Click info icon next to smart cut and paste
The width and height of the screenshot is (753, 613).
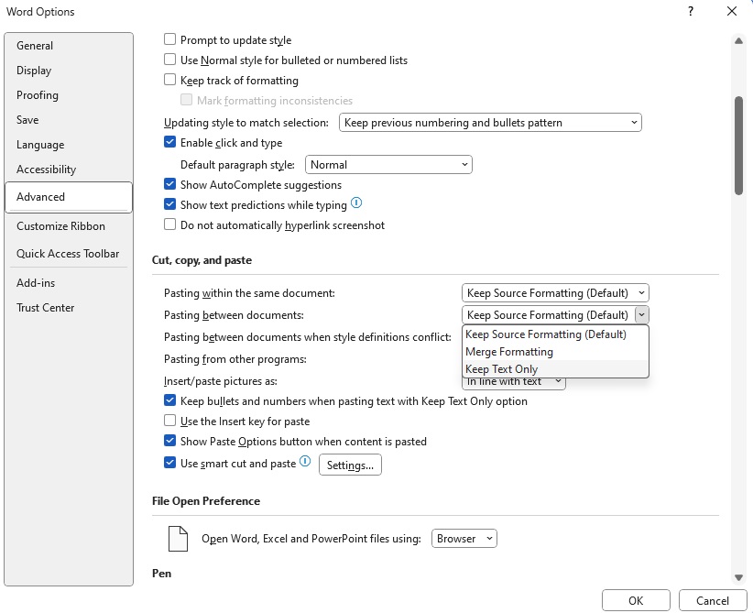point(305,462)
